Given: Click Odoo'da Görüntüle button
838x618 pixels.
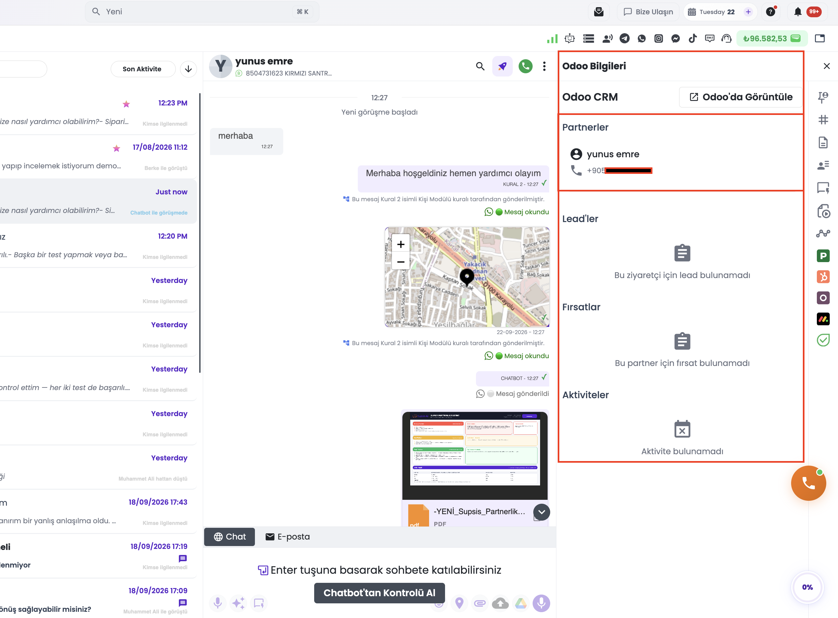Looking at the screenshot, I should (740, 97).
